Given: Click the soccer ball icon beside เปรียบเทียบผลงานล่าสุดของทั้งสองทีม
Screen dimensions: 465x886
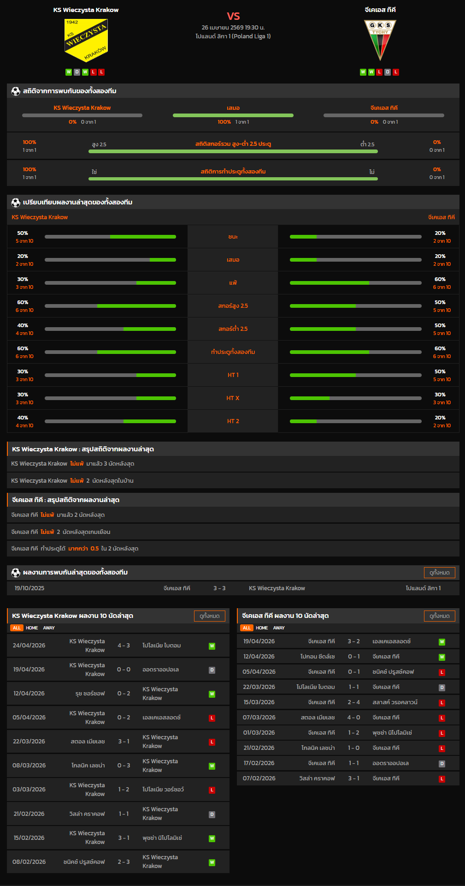Looking at the screenshot, I should coord(16,202).
